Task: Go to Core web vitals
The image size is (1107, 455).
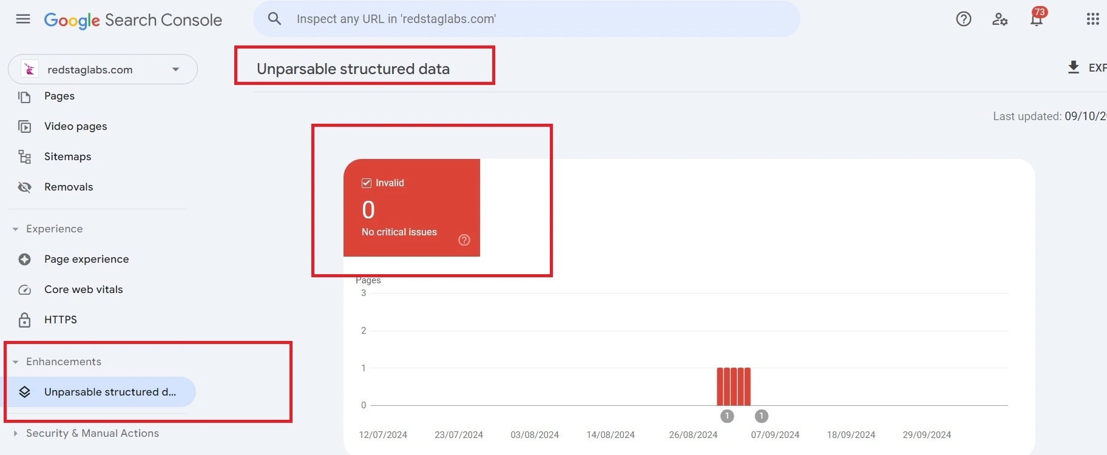Action: (83, 289)
